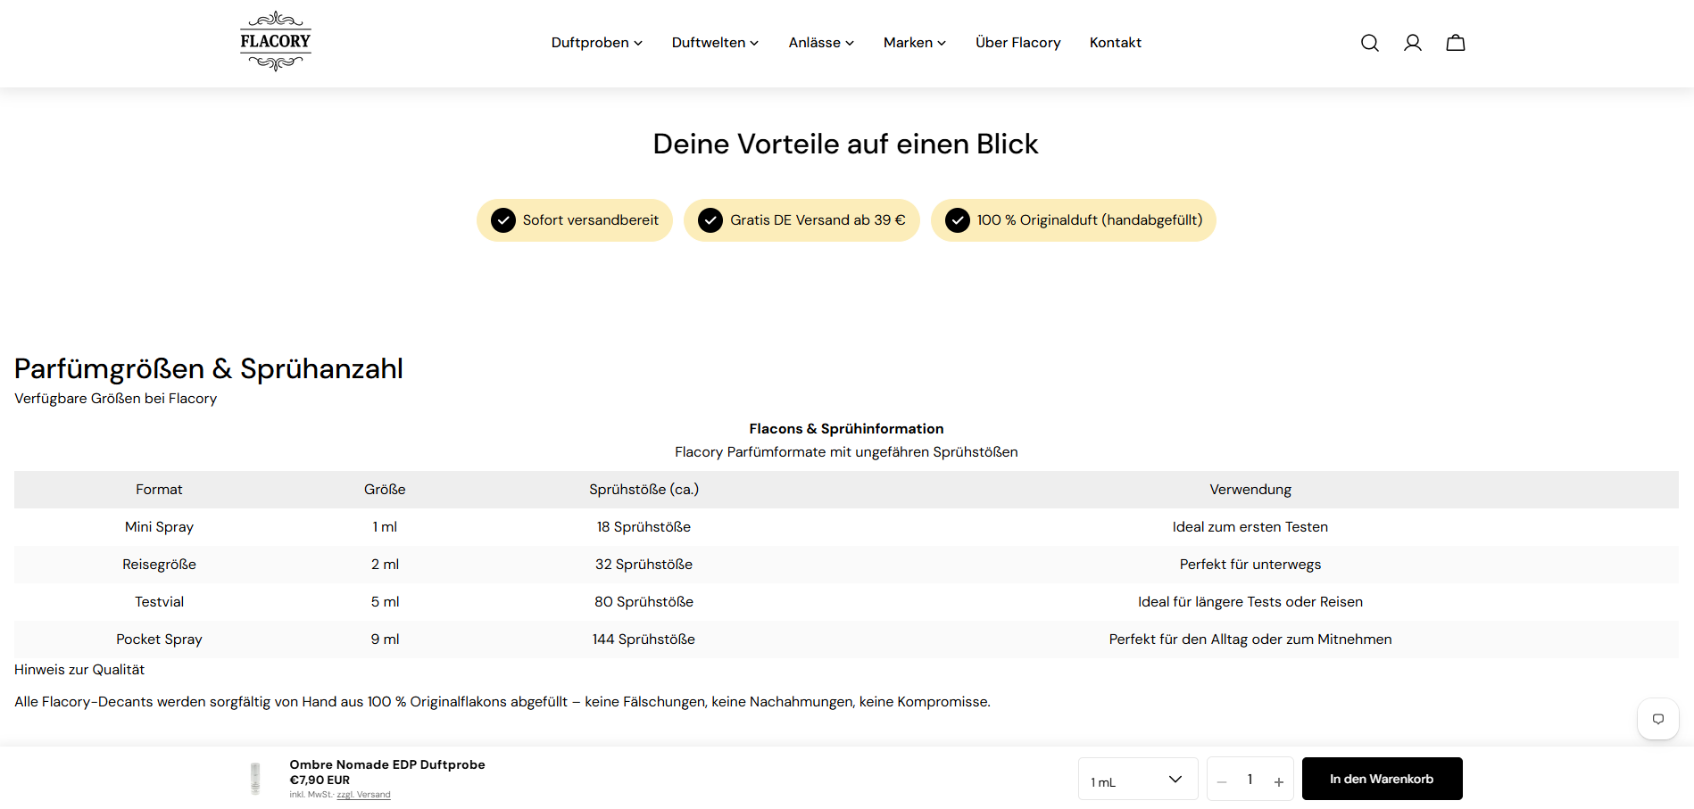This screenshot has height=809, width=1694.
Task: Expand the Duftwelten menu
Action: pyautogui.click(x=715, y=43)
